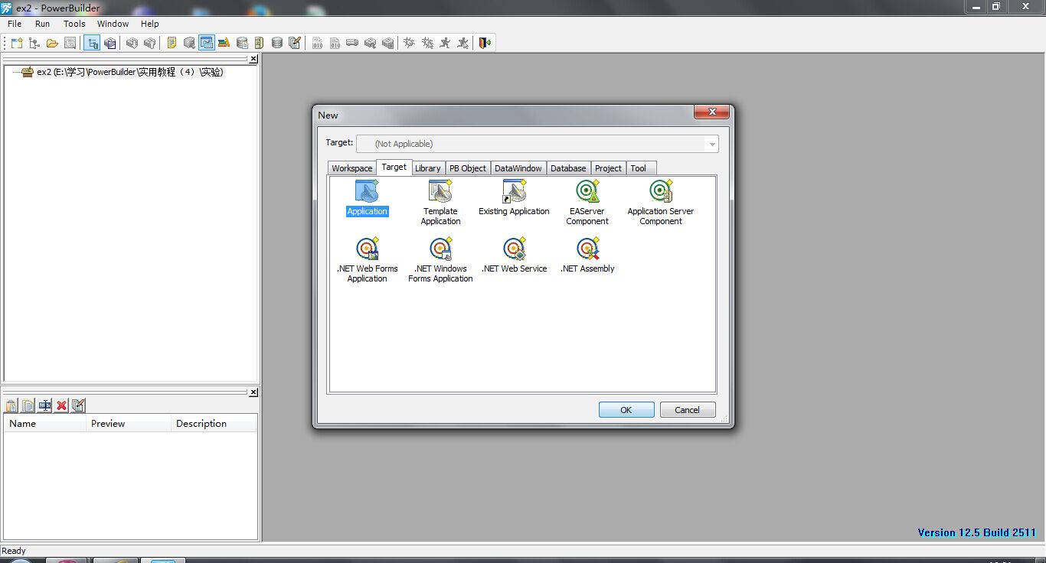Open the To-Do List notepad icon
1046x563 pixels.
tap(171, 43)
